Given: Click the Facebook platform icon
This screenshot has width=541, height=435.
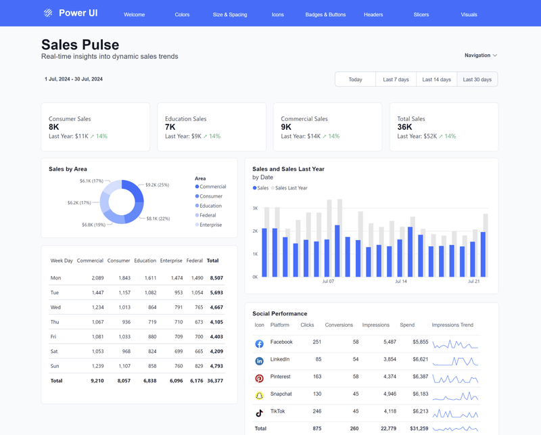Looking at the screenshot, I should pos(260,342).
